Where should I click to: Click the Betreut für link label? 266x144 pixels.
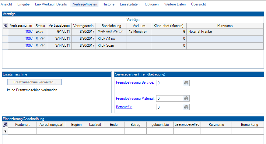(x=124, y=107)
